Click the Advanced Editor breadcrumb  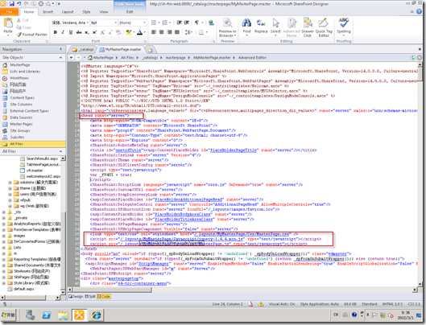(252, 58)
